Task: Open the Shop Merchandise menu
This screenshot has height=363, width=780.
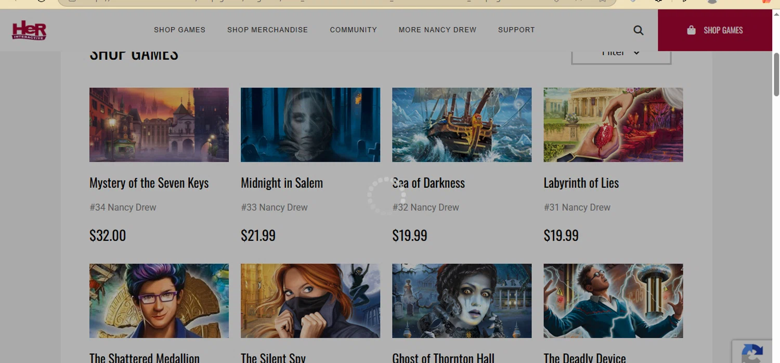Action: tap(267, 30)
